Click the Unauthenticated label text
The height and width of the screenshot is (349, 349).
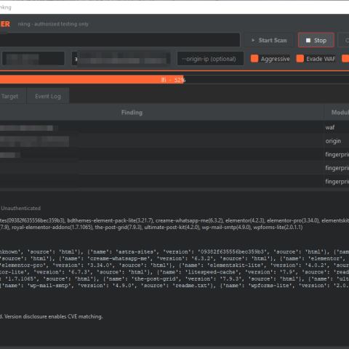(21, 208)
